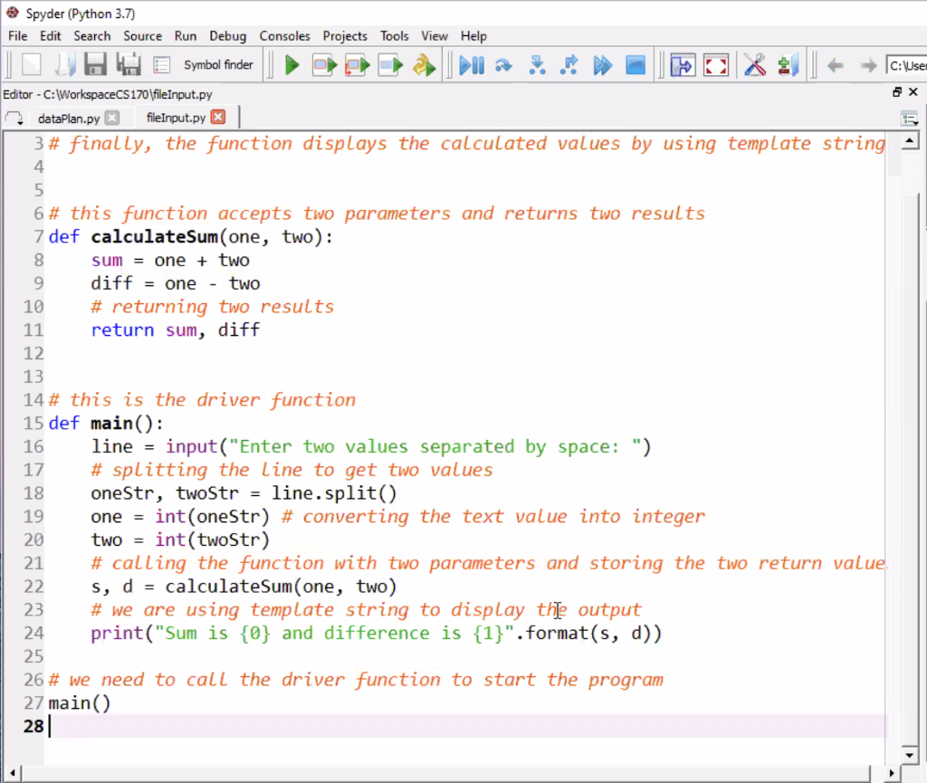Run the file with green play button
The width and height of the screenshot is (927, 783).
click(x=291, y=65)
